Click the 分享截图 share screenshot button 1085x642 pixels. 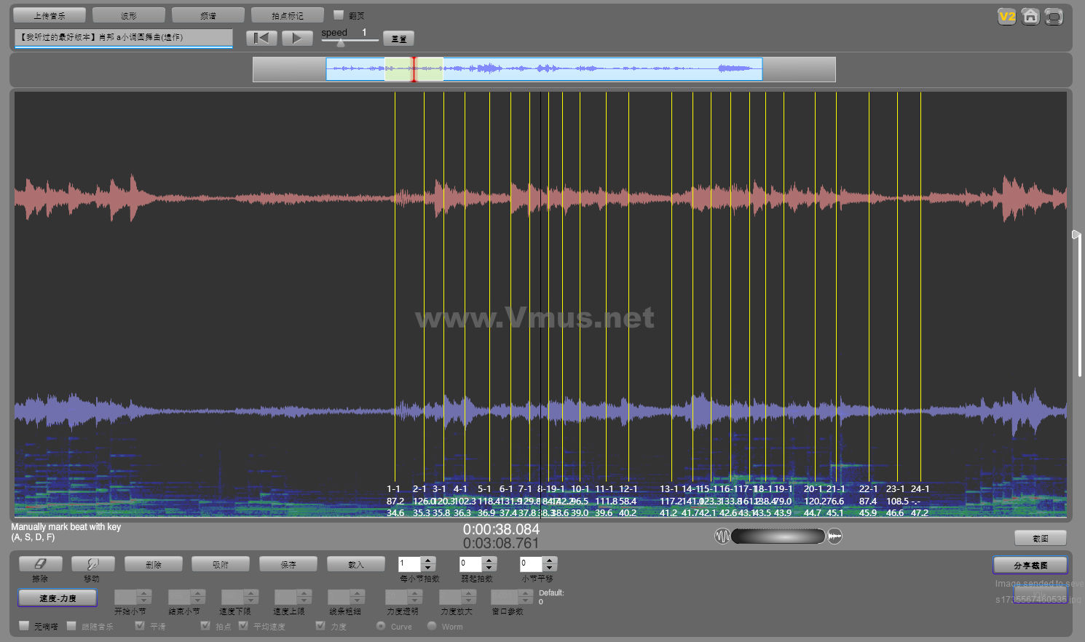(1030, 565)
